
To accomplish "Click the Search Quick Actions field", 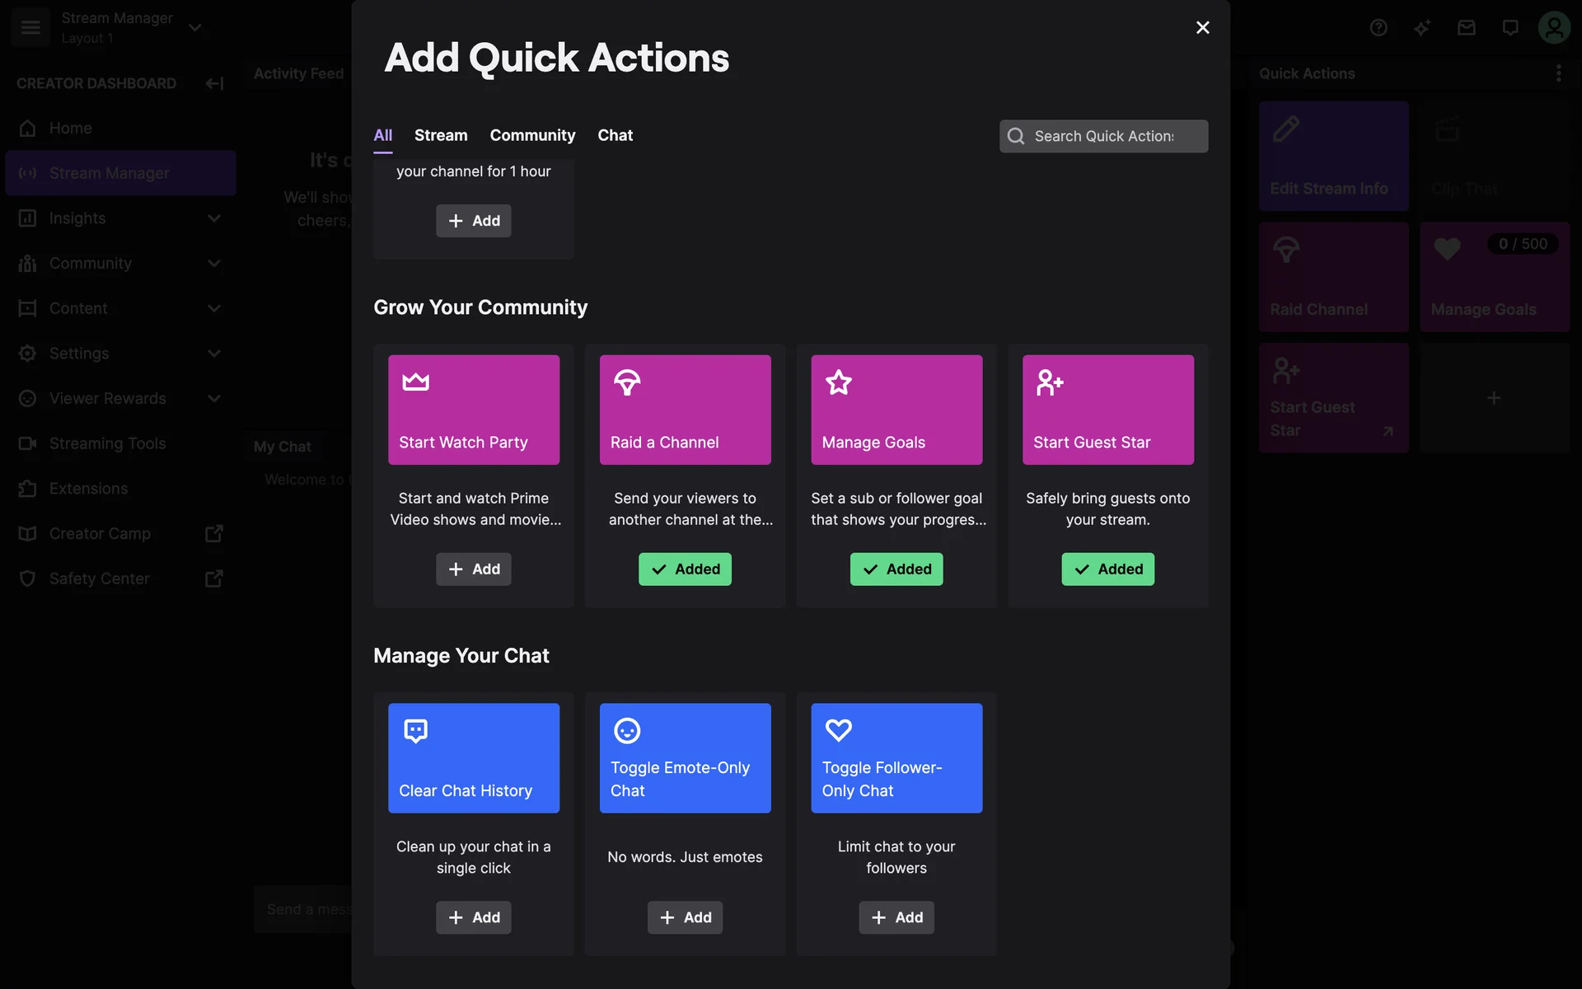I will pos(1104,136).
